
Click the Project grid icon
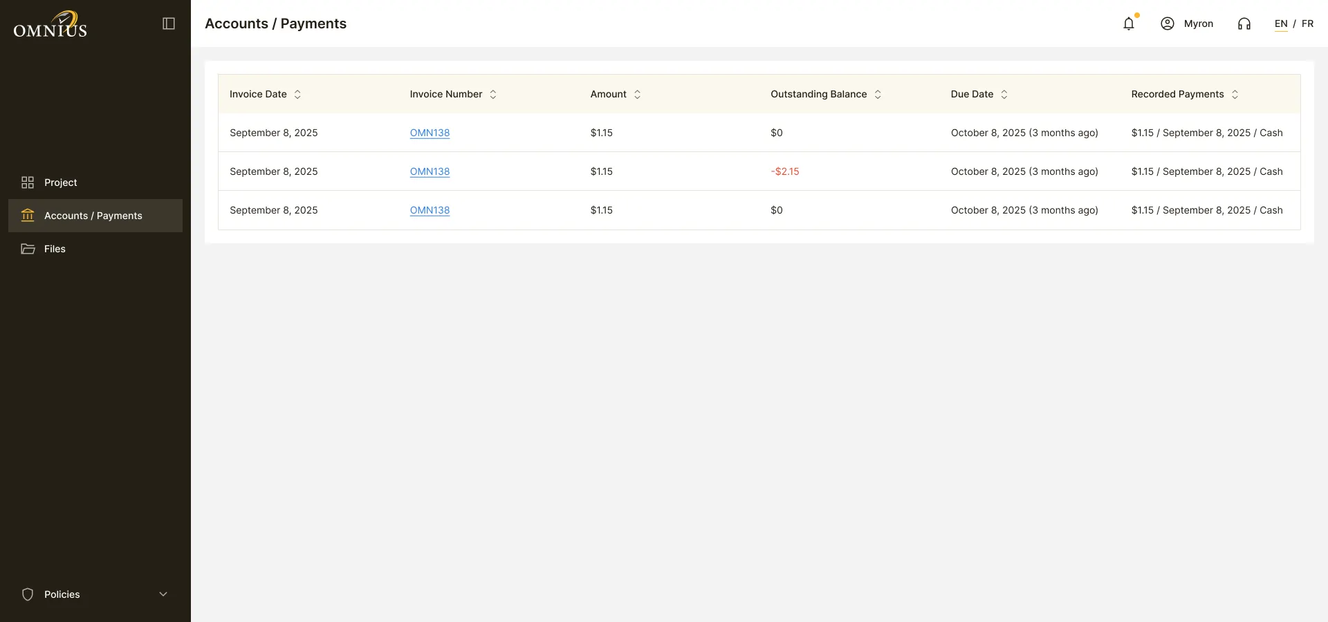pos(28,182)
